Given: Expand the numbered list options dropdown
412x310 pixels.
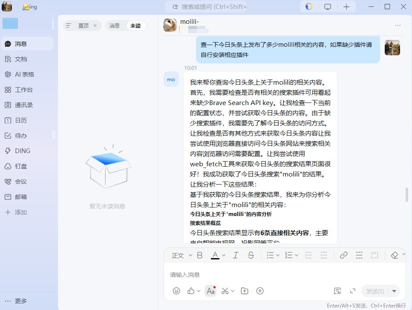Looking at the screenshot, I should [x=295, y=255].
